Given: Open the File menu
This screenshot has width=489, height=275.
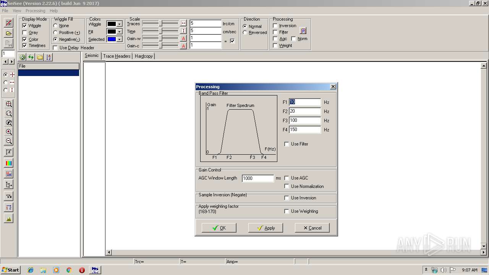Looking at the screenshot, I should click(x=5, y=11).
